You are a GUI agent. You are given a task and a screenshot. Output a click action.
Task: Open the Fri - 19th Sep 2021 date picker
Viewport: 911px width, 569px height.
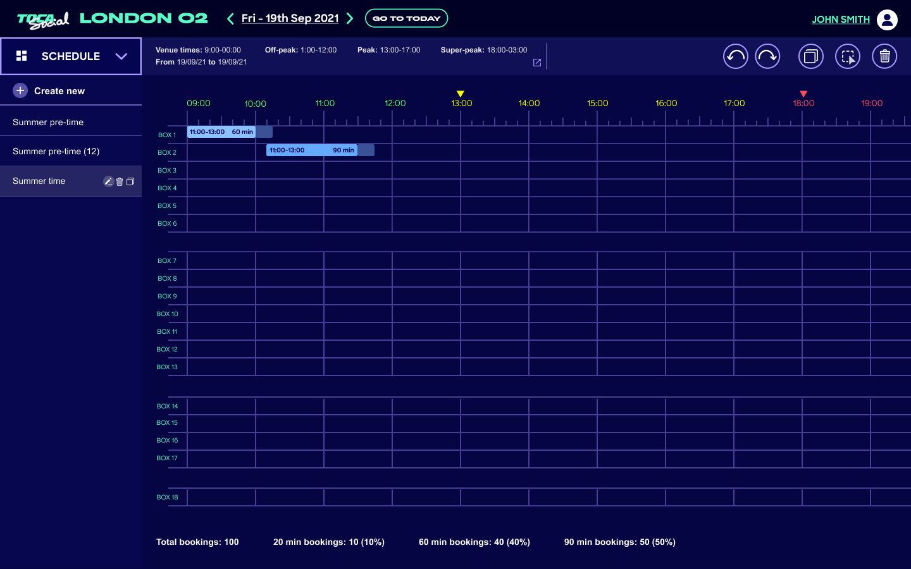click(290, 18)
